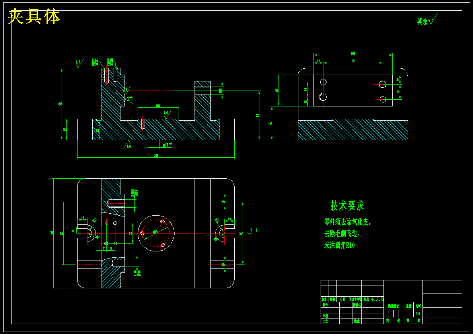
Task: Click the note "去除毛刺飞边。"
Action: coord(343,234)
